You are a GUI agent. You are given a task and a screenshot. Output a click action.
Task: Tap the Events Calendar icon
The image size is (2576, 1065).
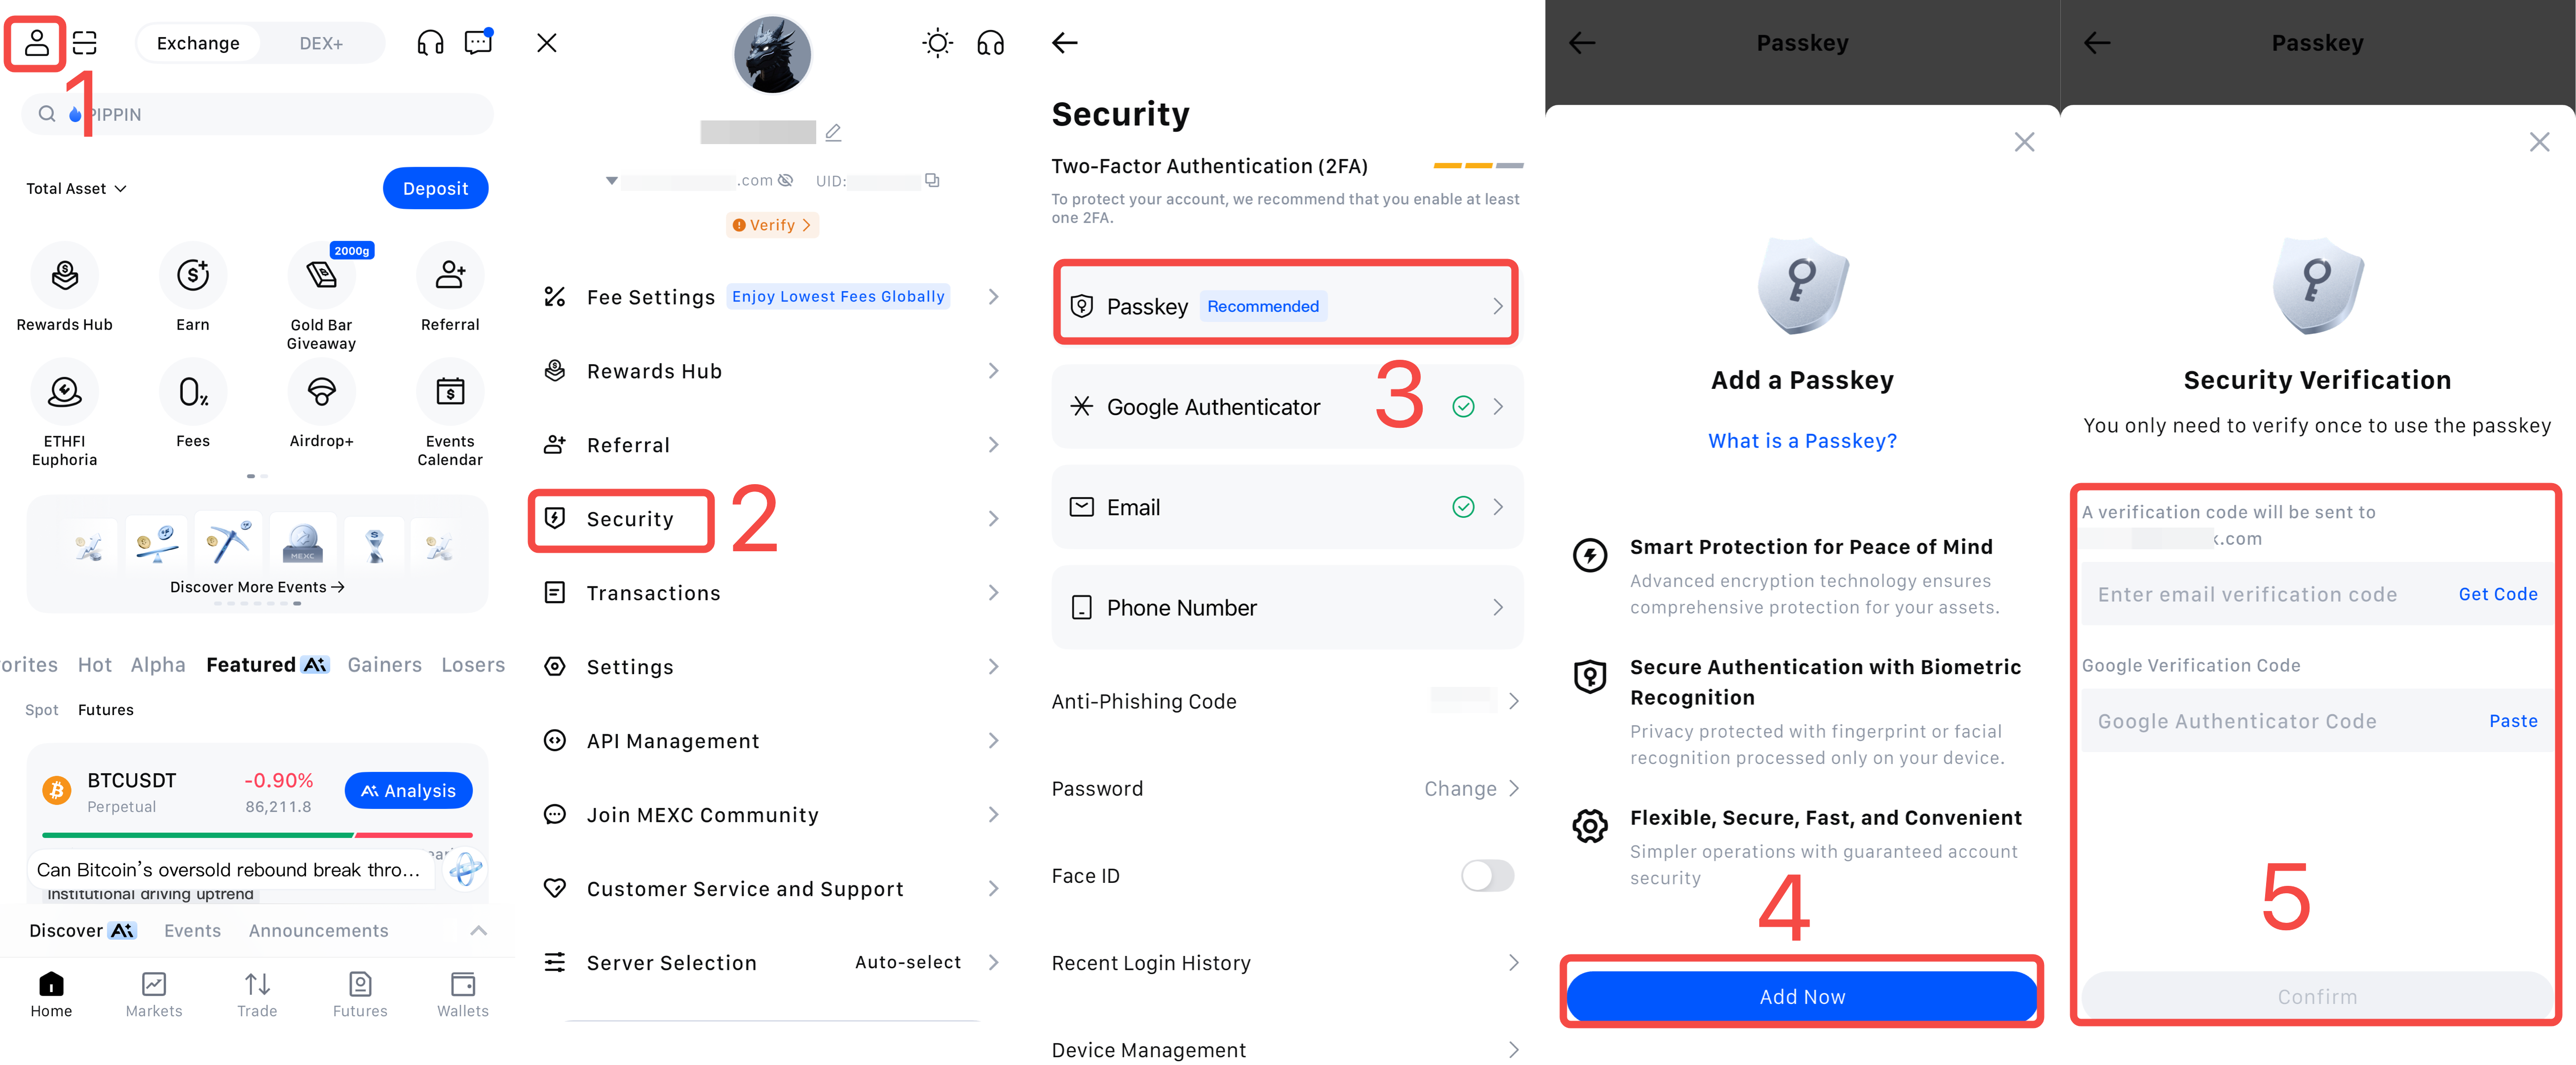pos(449,392)
